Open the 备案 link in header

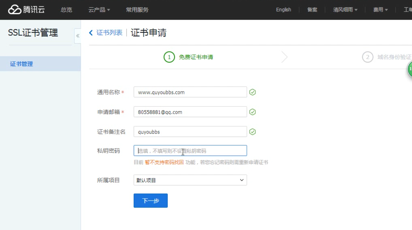(x=312, y=10)
